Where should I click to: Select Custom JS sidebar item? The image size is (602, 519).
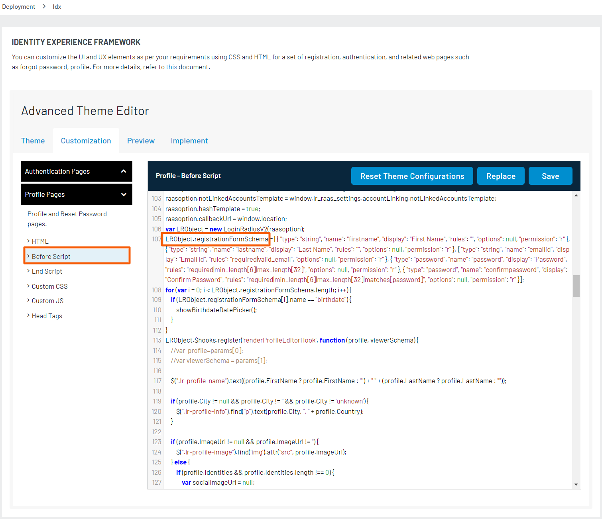[x=47, y=301]
